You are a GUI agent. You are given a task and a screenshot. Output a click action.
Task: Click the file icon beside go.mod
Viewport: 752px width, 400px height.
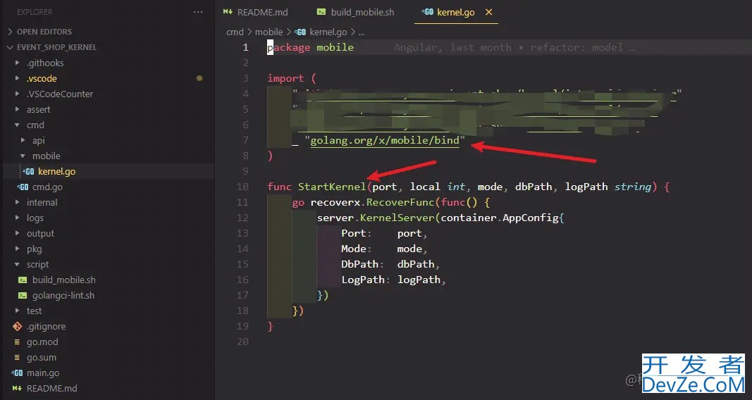pyautogui.click(x=17, y=342)
